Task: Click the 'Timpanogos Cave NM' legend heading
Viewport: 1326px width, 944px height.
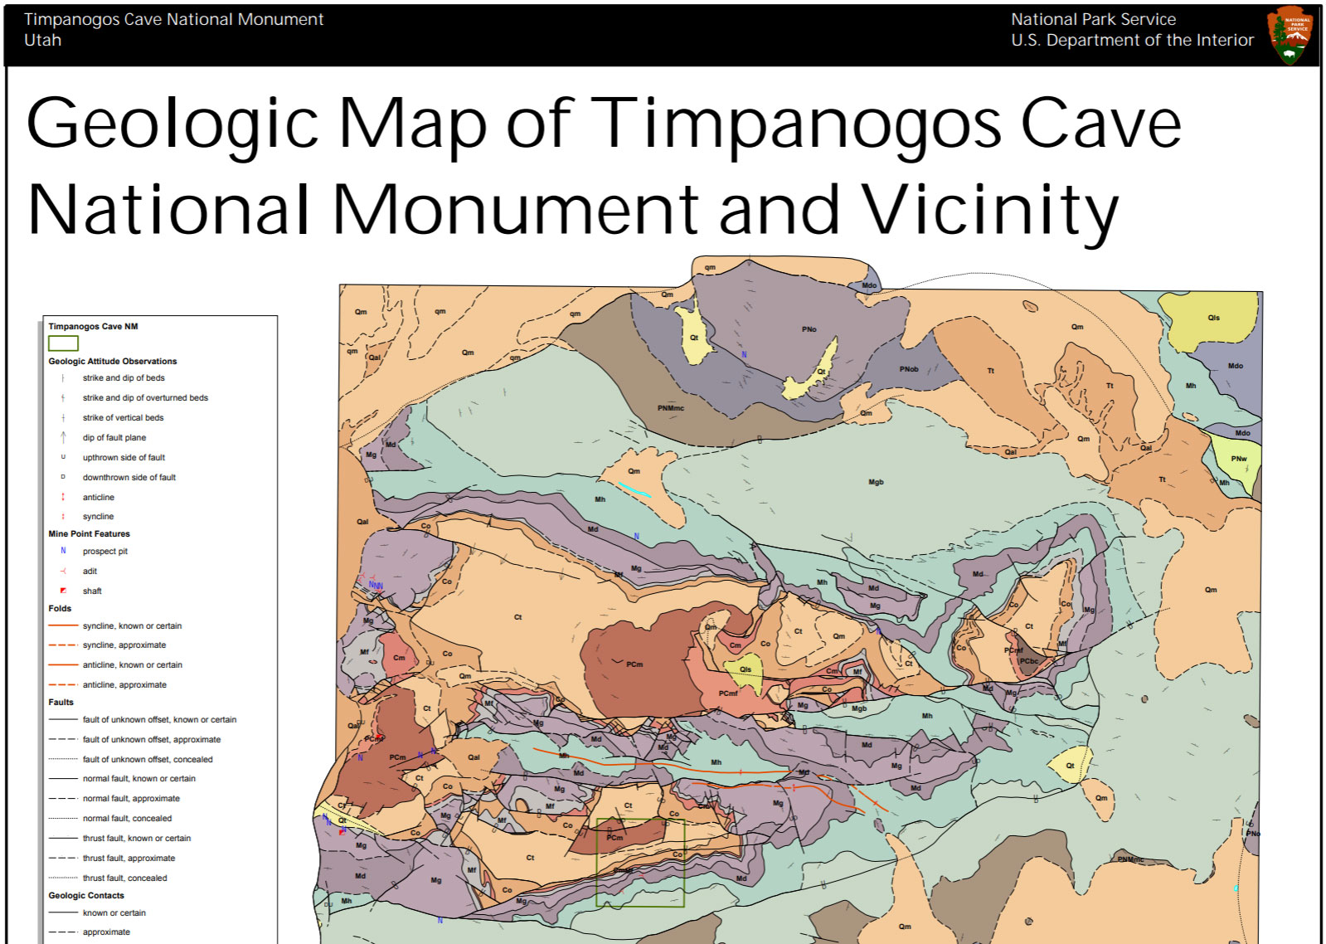Action: pyautogui.click(x=93, y=326)
